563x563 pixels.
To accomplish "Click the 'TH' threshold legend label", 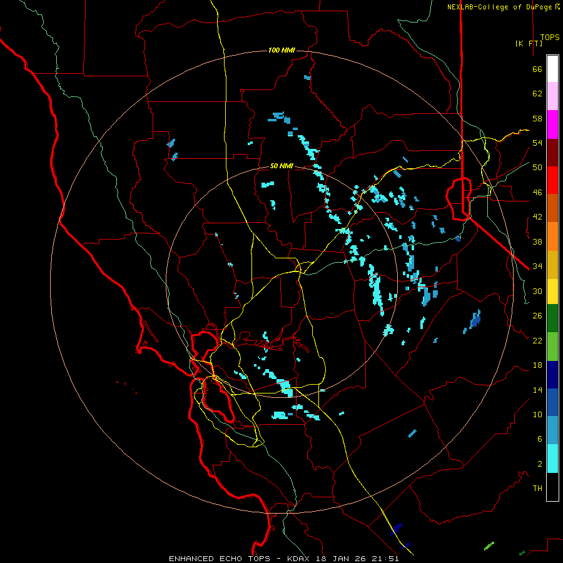I will pyautogui.click(x=537, y=488).
